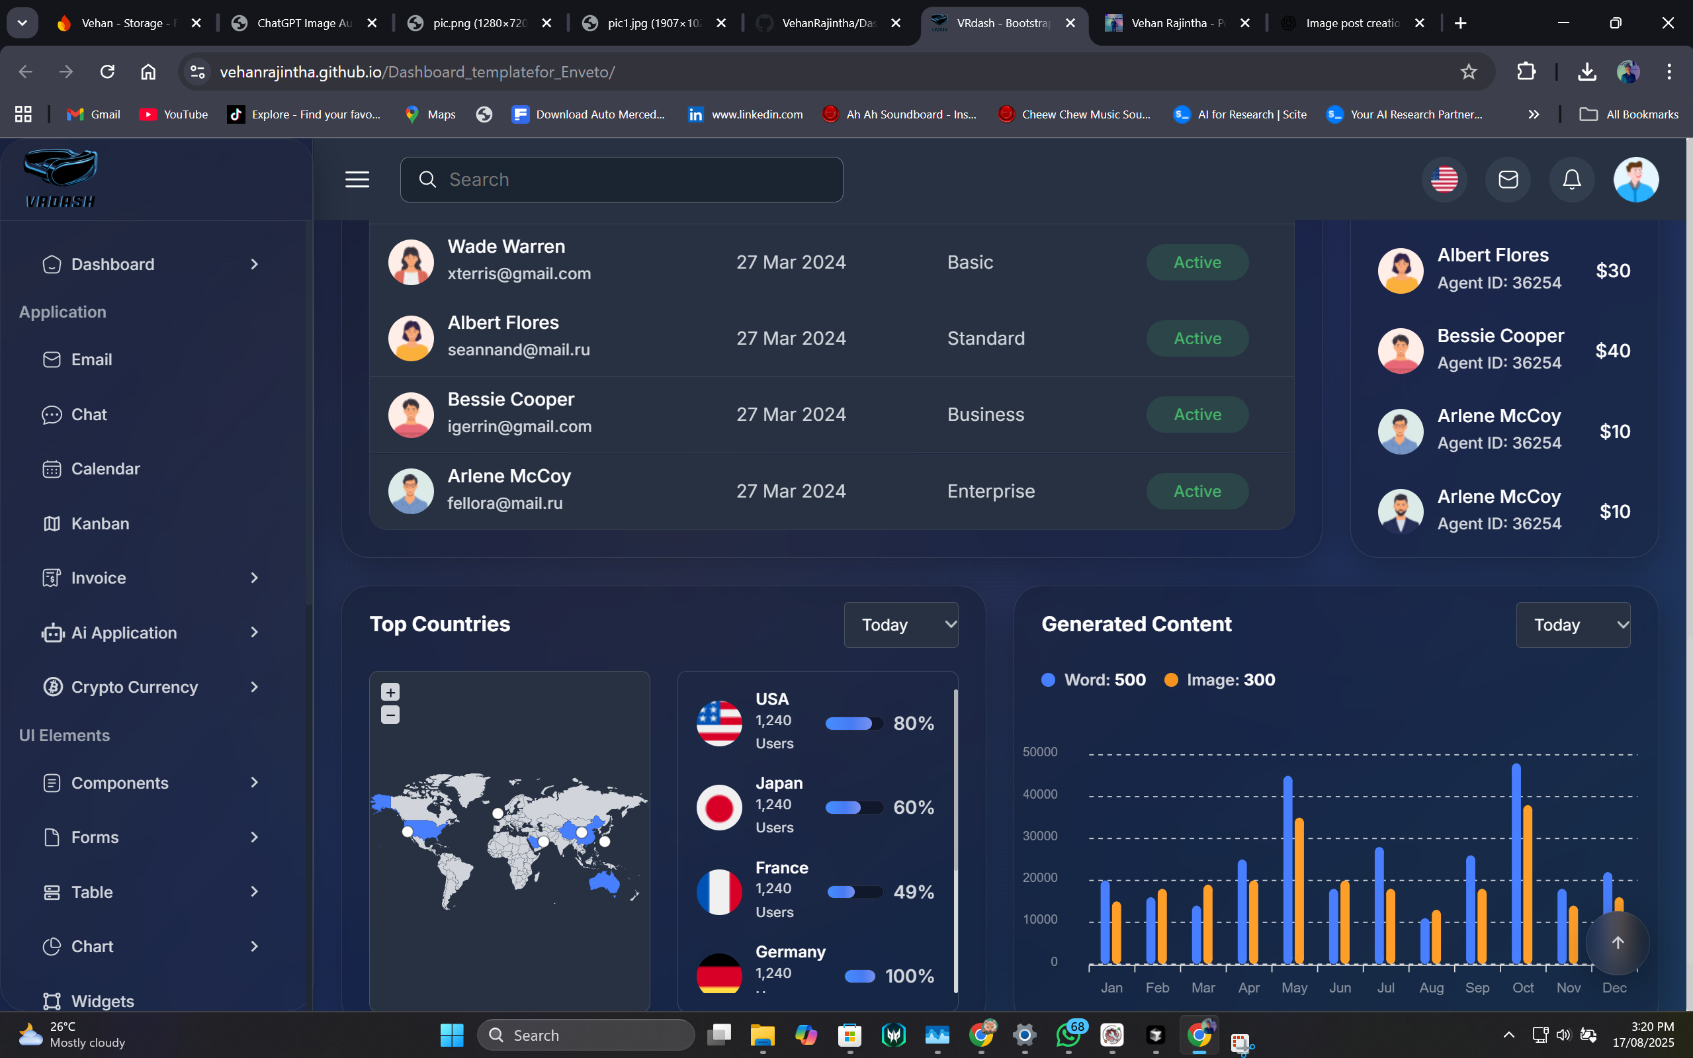1693x1058 pixels.
Task: Open the messages envelope icon in the header
Action: [1508, 179]
